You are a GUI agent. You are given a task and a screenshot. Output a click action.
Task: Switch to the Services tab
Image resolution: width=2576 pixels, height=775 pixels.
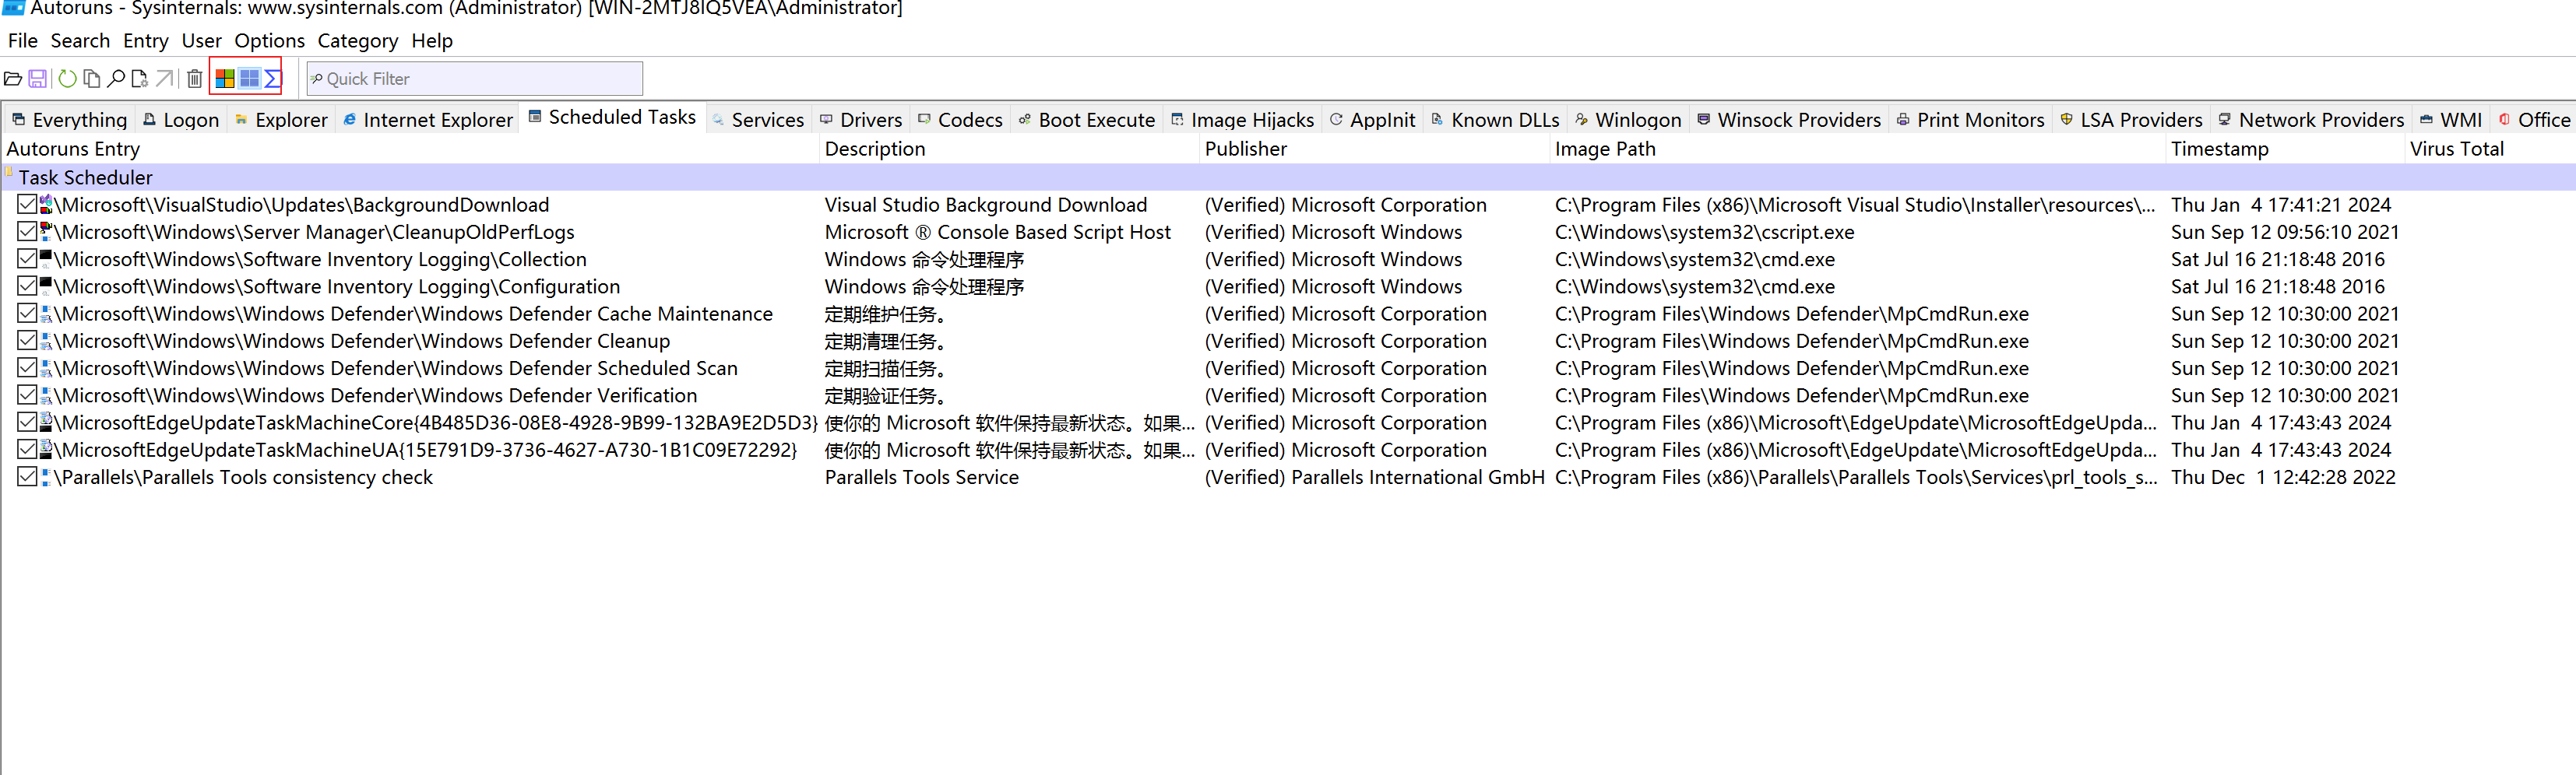tap(758, 120)
